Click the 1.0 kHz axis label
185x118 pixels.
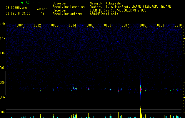point(3,53)
